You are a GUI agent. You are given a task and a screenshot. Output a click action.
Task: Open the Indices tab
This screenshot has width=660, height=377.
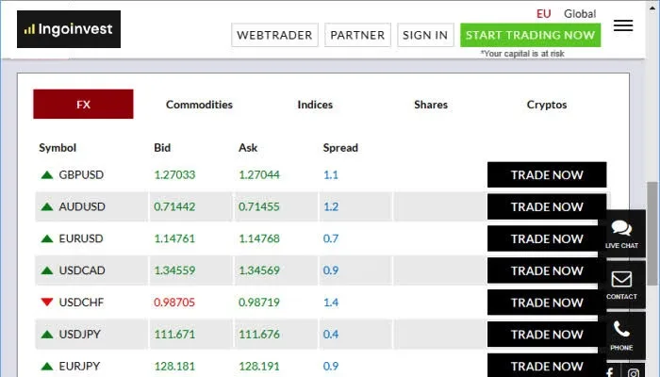[x=315, y=105]
